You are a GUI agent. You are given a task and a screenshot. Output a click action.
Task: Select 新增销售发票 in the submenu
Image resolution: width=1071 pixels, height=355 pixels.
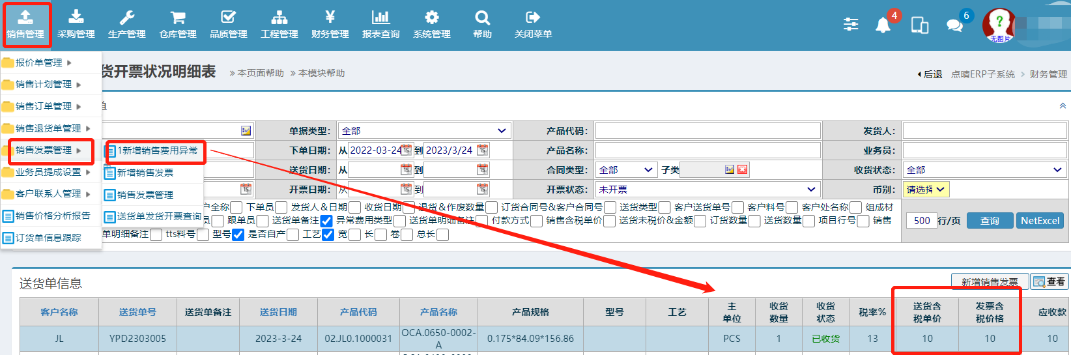click(145, 173)
